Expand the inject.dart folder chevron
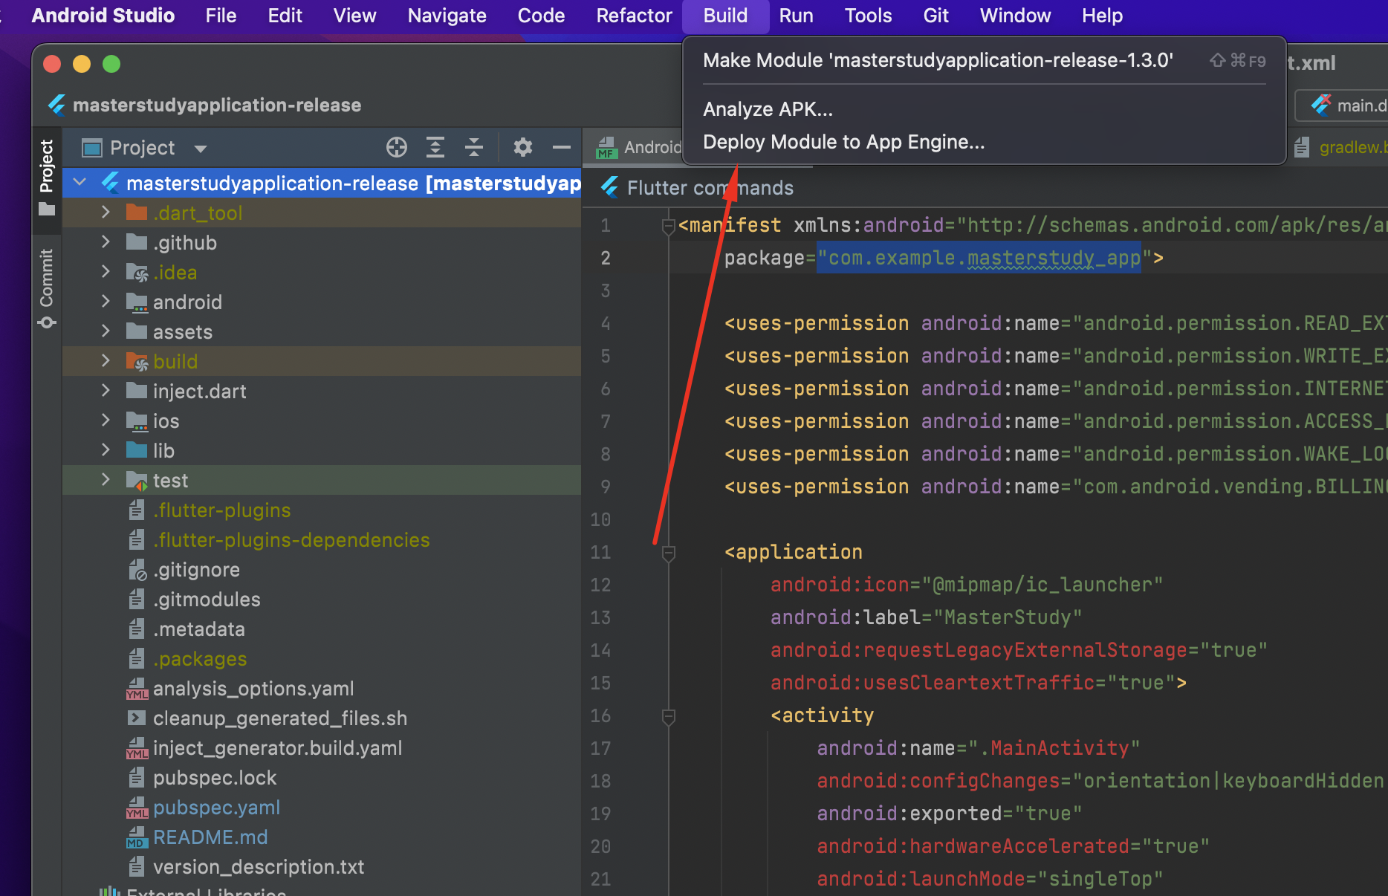The width and height of the screenshot is (1388, 896). 106,390
